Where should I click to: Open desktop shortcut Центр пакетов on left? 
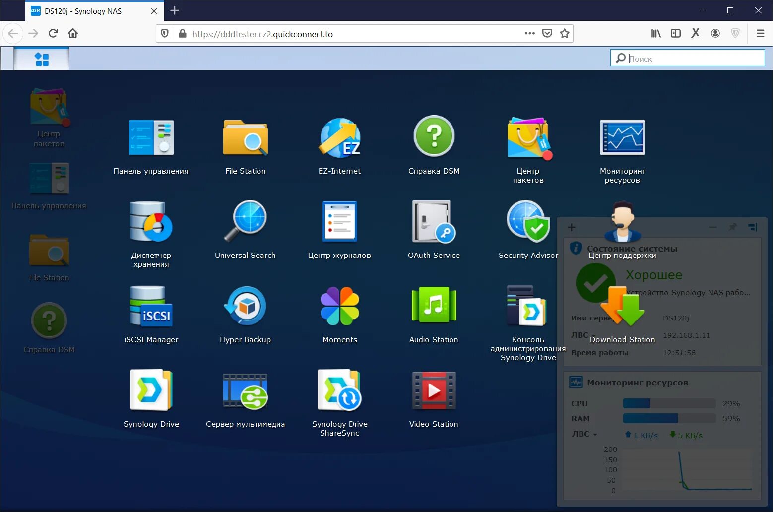pyautogui.click(x=49, y=107)
